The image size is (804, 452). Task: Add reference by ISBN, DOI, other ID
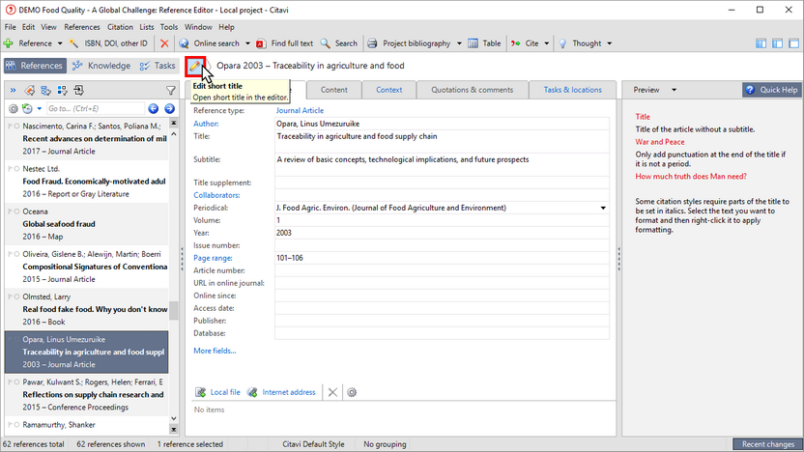pos(108,43)
